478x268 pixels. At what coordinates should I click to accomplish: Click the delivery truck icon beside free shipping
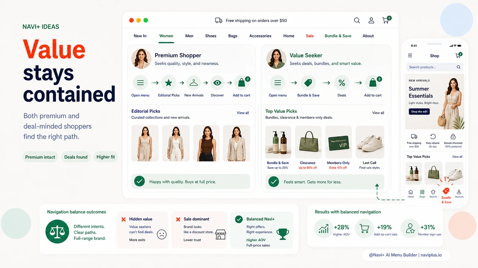pyautogui.click(x=218, y=20)
